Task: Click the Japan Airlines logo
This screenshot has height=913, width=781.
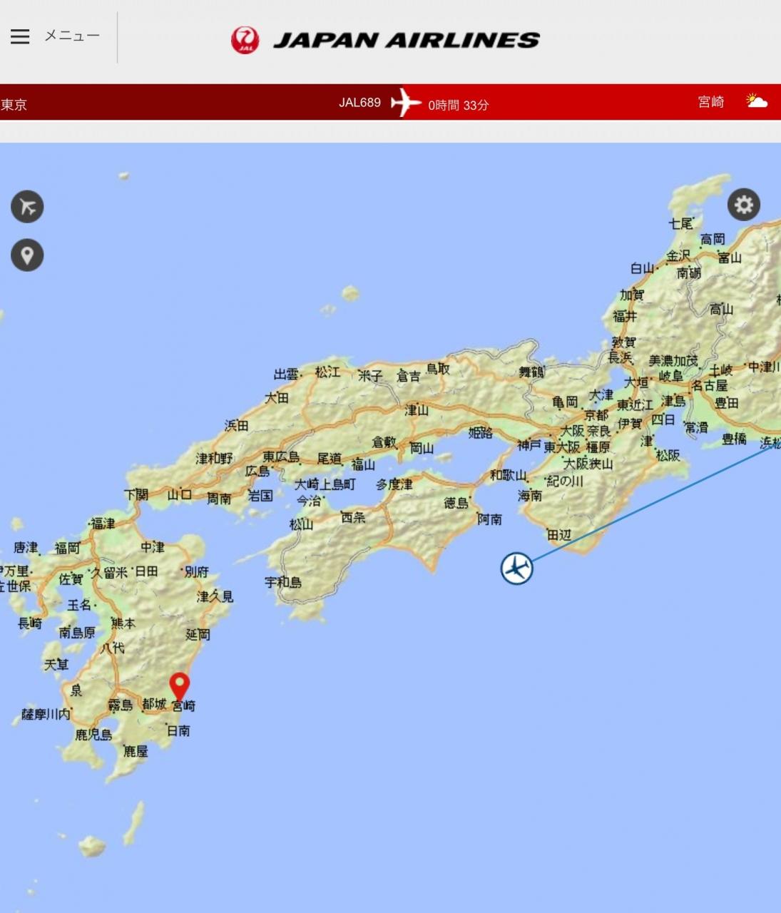Action: [385, 40]
